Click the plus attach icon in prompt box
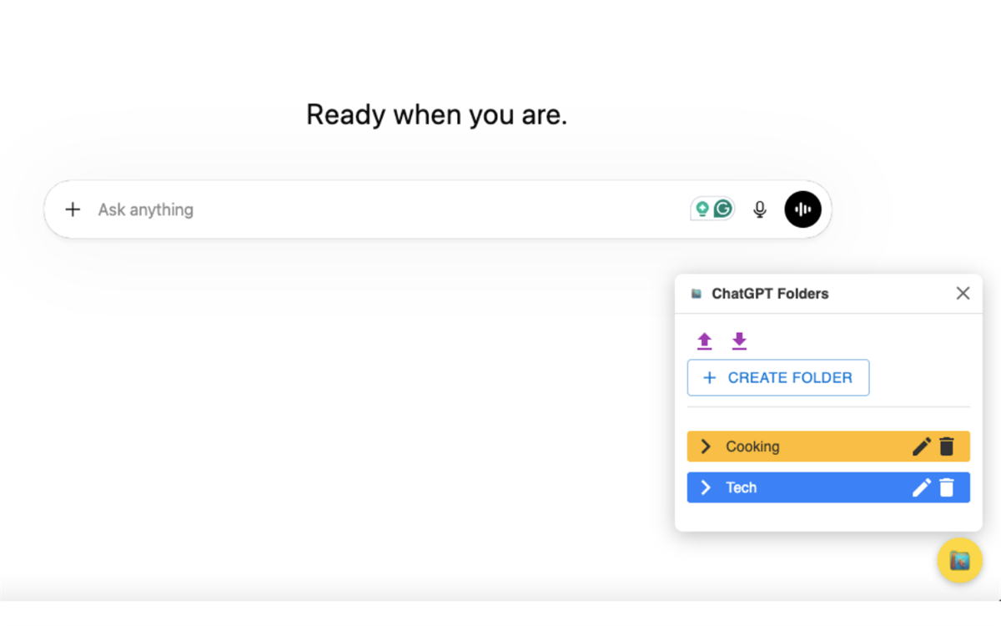The height and width of the screenshot is (626, 1001). (x=73, y=210)
